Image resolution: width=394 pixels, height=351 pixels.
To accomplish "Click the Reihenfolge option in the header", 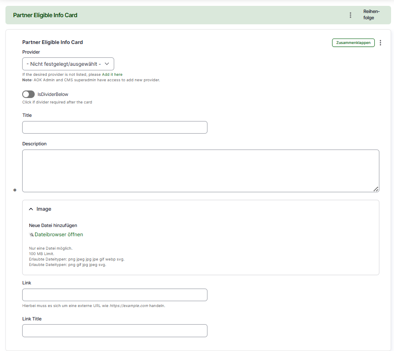I will tap(371, 15).
